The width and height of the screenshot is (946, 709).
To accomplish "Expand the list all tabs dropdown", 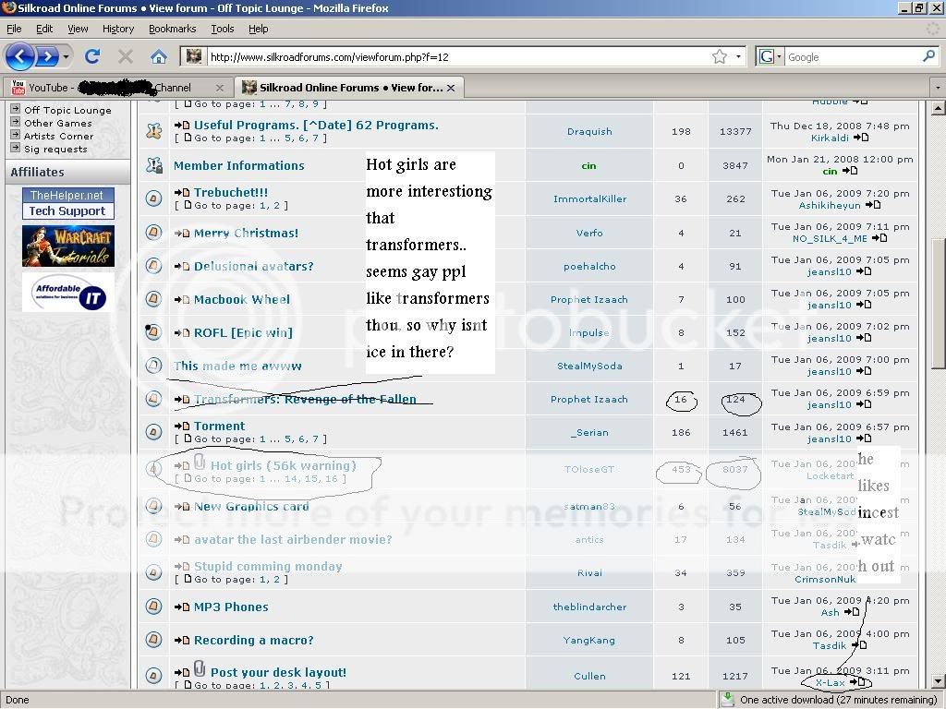I will click(937, 88).
